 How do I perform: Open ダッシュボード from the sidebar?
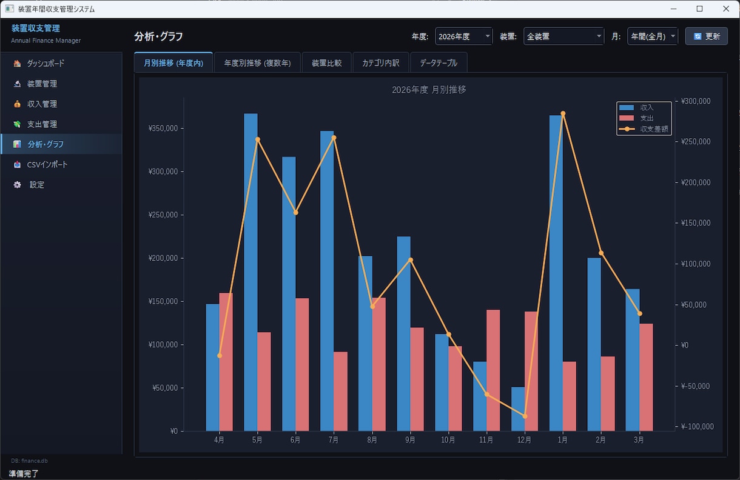point(61,64)
